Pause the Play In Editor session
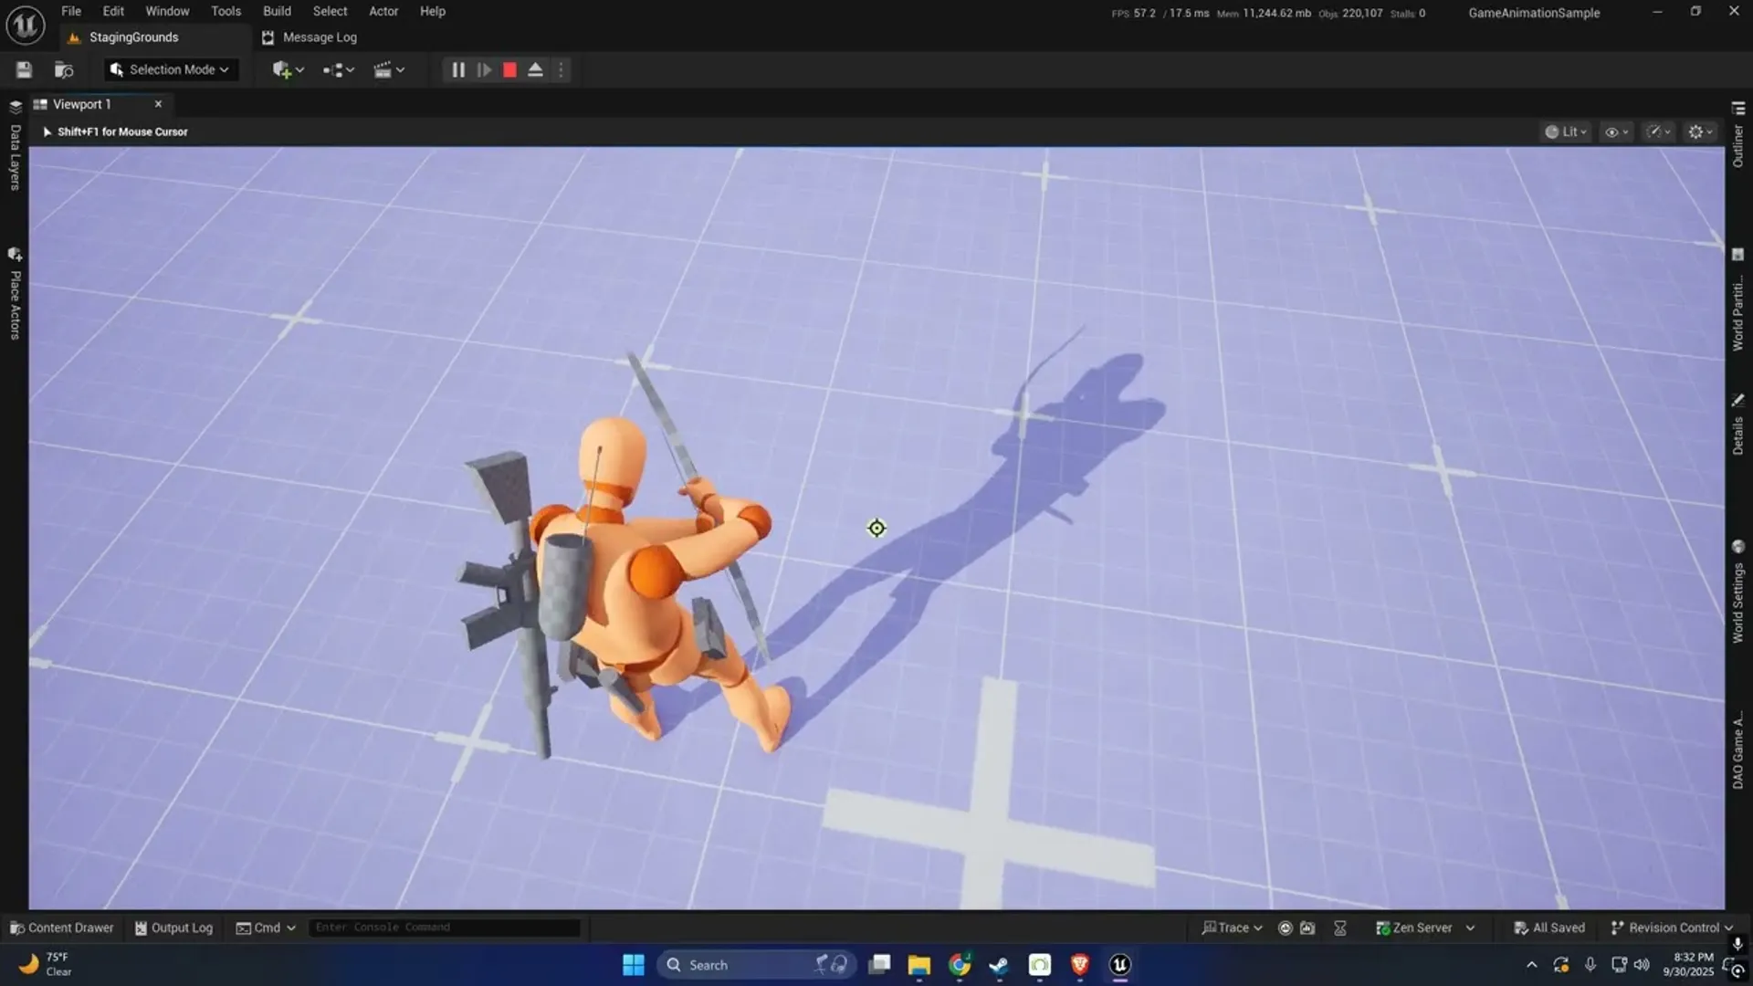Image resolution: width=1753 pixels, height=986 pixels. coord(457,69)
